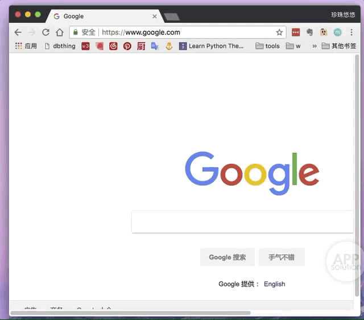This screenshot has width=364, height=320.
Task: Reload the page with the refresh icon
Action: pos(45,32)
